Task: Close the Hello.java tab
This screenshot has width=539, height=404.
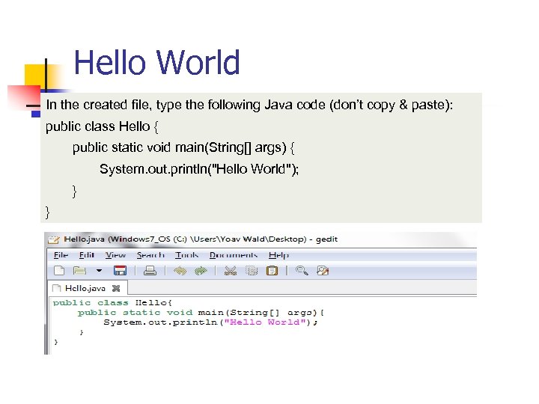Action: pyautogui.click(x=116, y=288)
